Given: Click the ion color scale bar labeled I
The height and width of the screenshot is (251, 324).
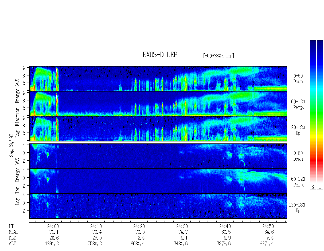Looking at the screenshot, I should 320,112.
